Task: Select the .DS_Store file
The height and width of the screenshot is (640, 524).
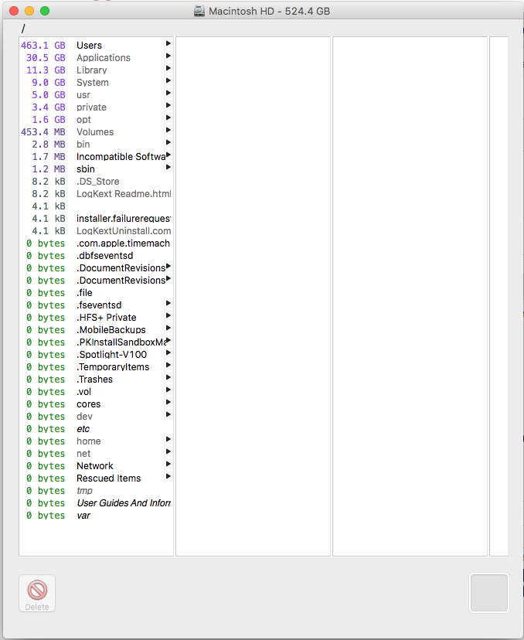Action: pyautogui.click(x=98, y=182)
